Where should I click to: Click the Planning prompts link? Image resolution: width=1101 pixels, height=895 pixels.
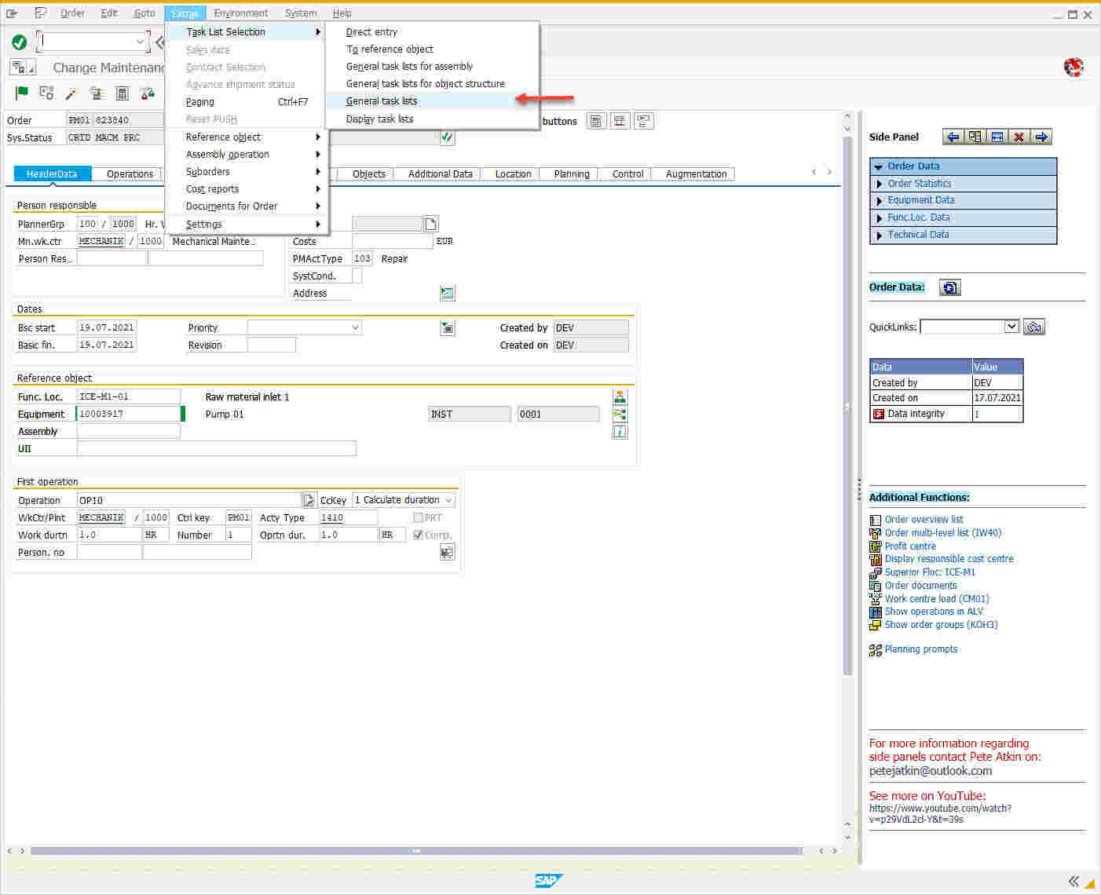(x=921, y=649)
